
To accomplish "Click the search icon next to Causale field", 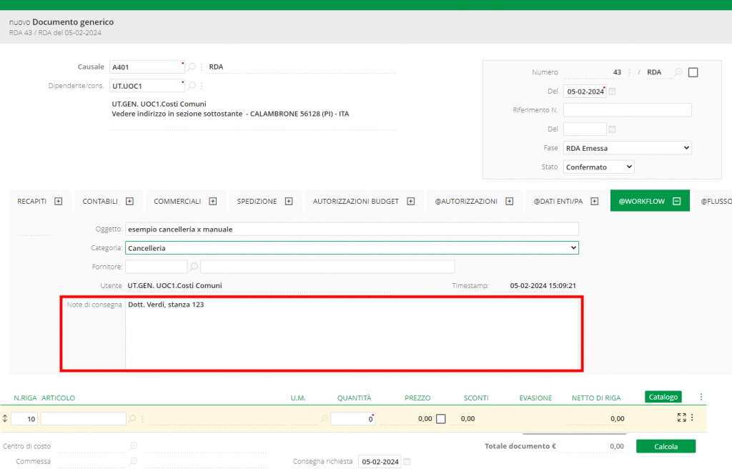I will pos(192,67).
